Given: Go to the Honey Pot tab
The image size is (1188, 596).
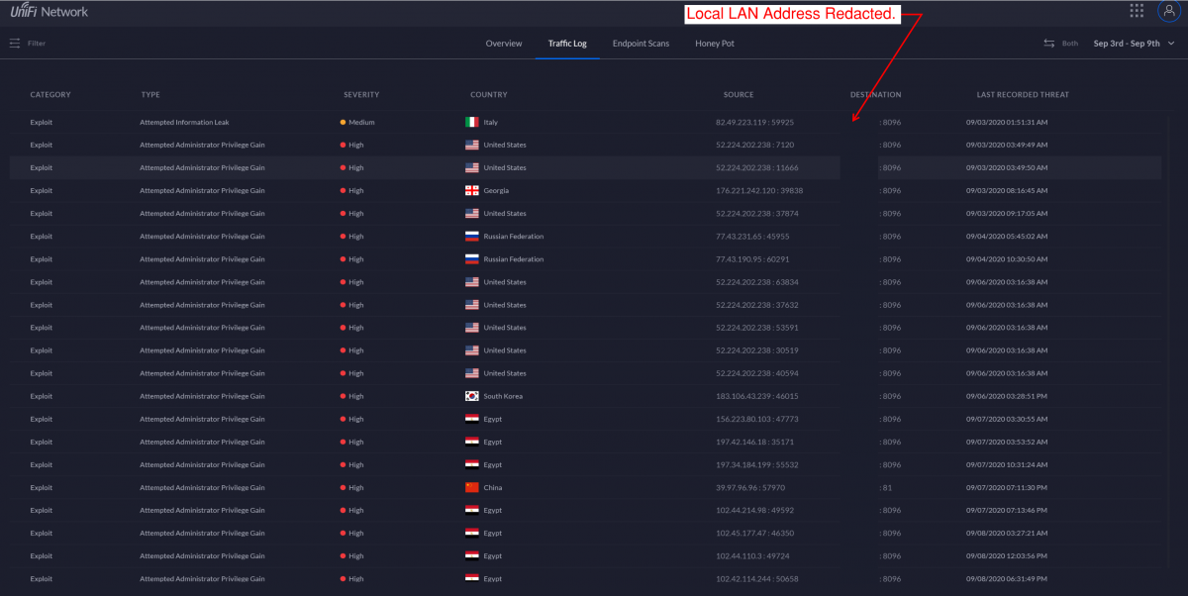Looking at the screenshot, I should coord(715,44).
